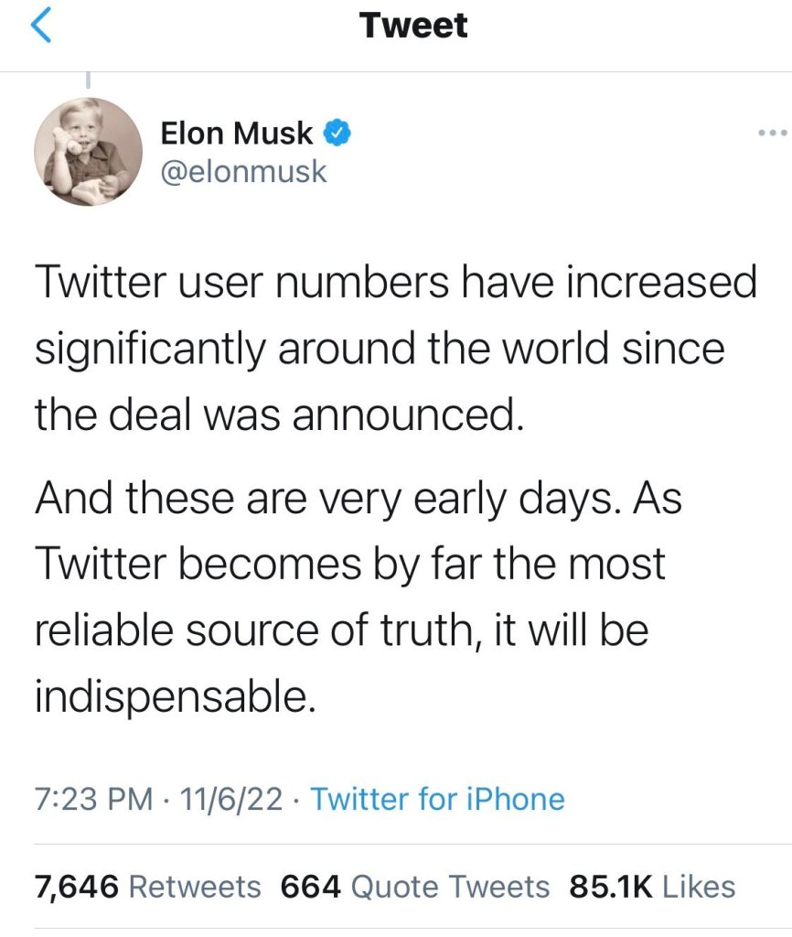The height and width of the screenshot is (937, 792).
Task: Click the Elon Musk display name
Action: click(x=237, y=134)
